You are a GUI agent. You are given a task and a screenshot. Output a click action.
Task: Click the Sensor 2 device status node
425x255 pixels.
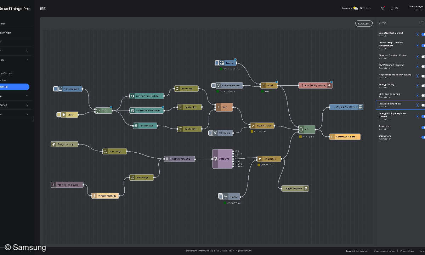pos(146,110)
